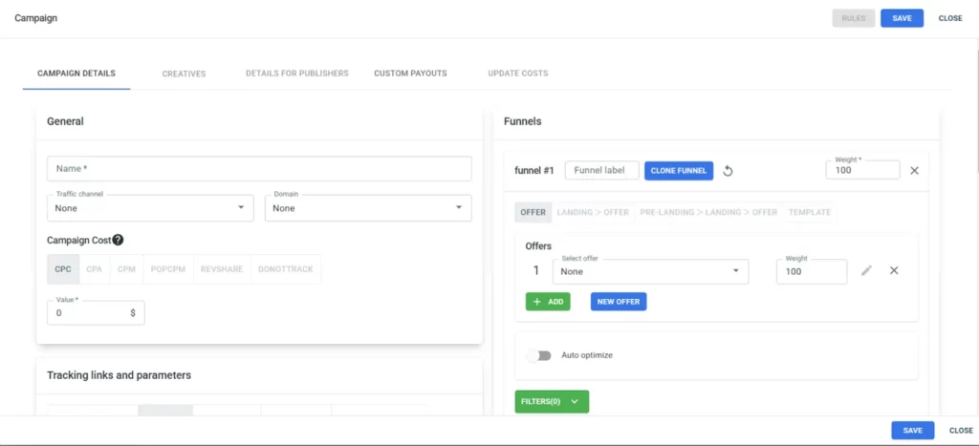Click the campaign Name input field
Image resolution: width=979 pixels, height=446 pixels.
(259, 169)
